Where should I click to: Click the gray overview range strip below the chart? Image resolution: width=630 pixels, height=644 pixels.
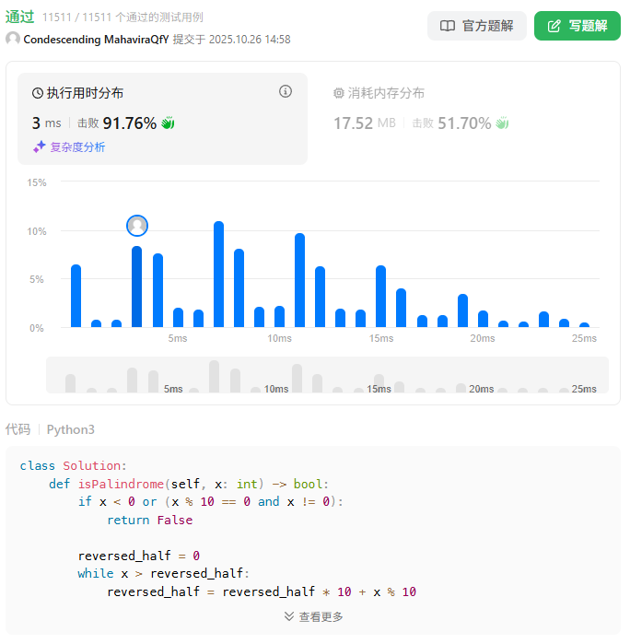(327, 376)
